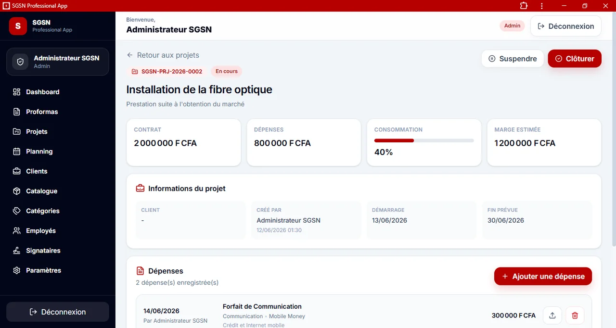This screenshot has width=616, height=328.
Task: Click the Communication • Mobile Money category text
Action: click(264, 316)
